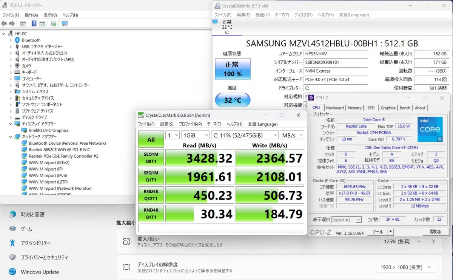Switch to the Memory tab in CPU-Z
453x280 pixels.
[354, 108]
